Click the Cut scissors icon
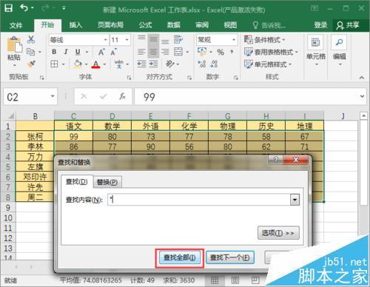Image resolution: width=370 pixels, height=287 pixels. (x=31, y=40)
